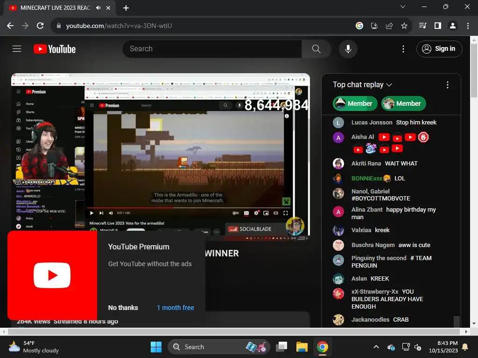Open Chrome three-dot menu
478x358 pixels.
click(468, 26)
